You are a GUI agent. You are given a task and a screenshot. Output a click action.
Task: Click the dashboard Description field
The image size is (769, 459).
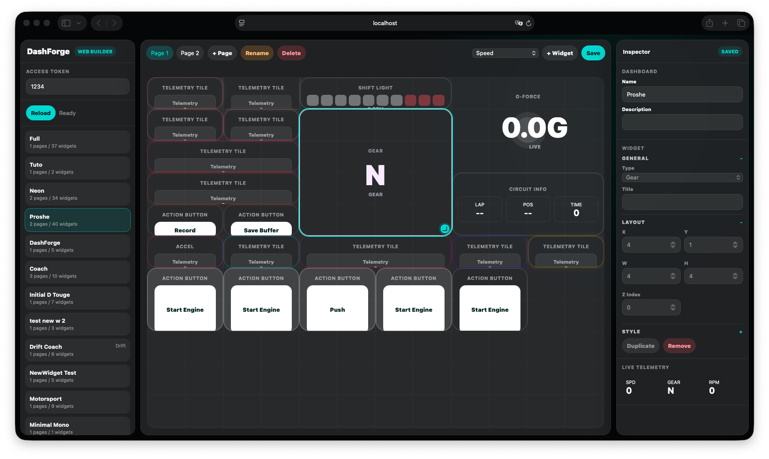[x=682, y=122]
